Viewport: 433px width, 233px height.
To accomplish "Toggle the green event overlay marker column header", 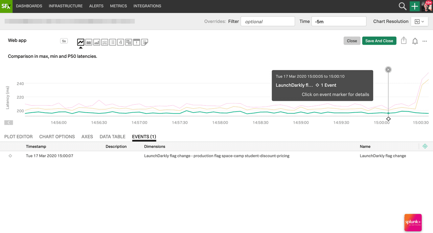I will 425,146.
